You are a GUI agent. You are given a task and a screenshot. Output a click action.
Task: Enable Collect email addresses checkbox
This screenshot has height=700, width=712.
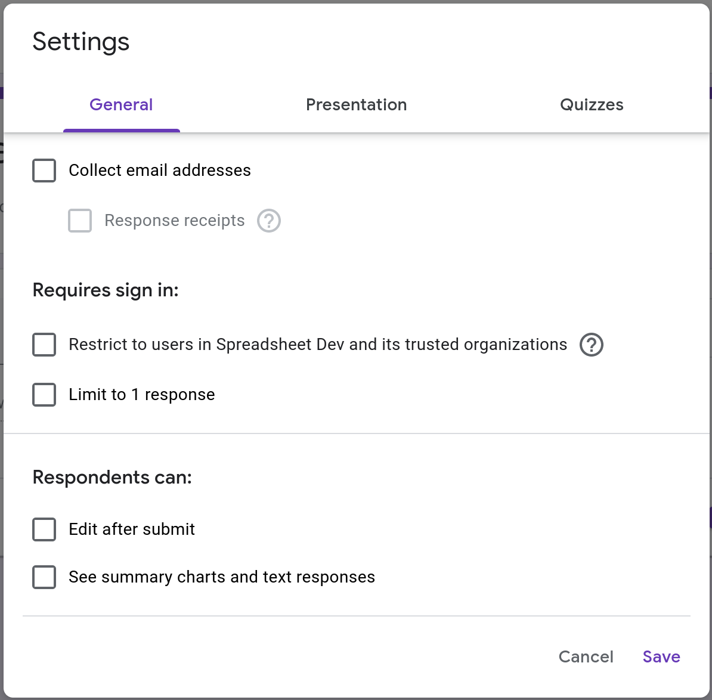tap(44, 171)
